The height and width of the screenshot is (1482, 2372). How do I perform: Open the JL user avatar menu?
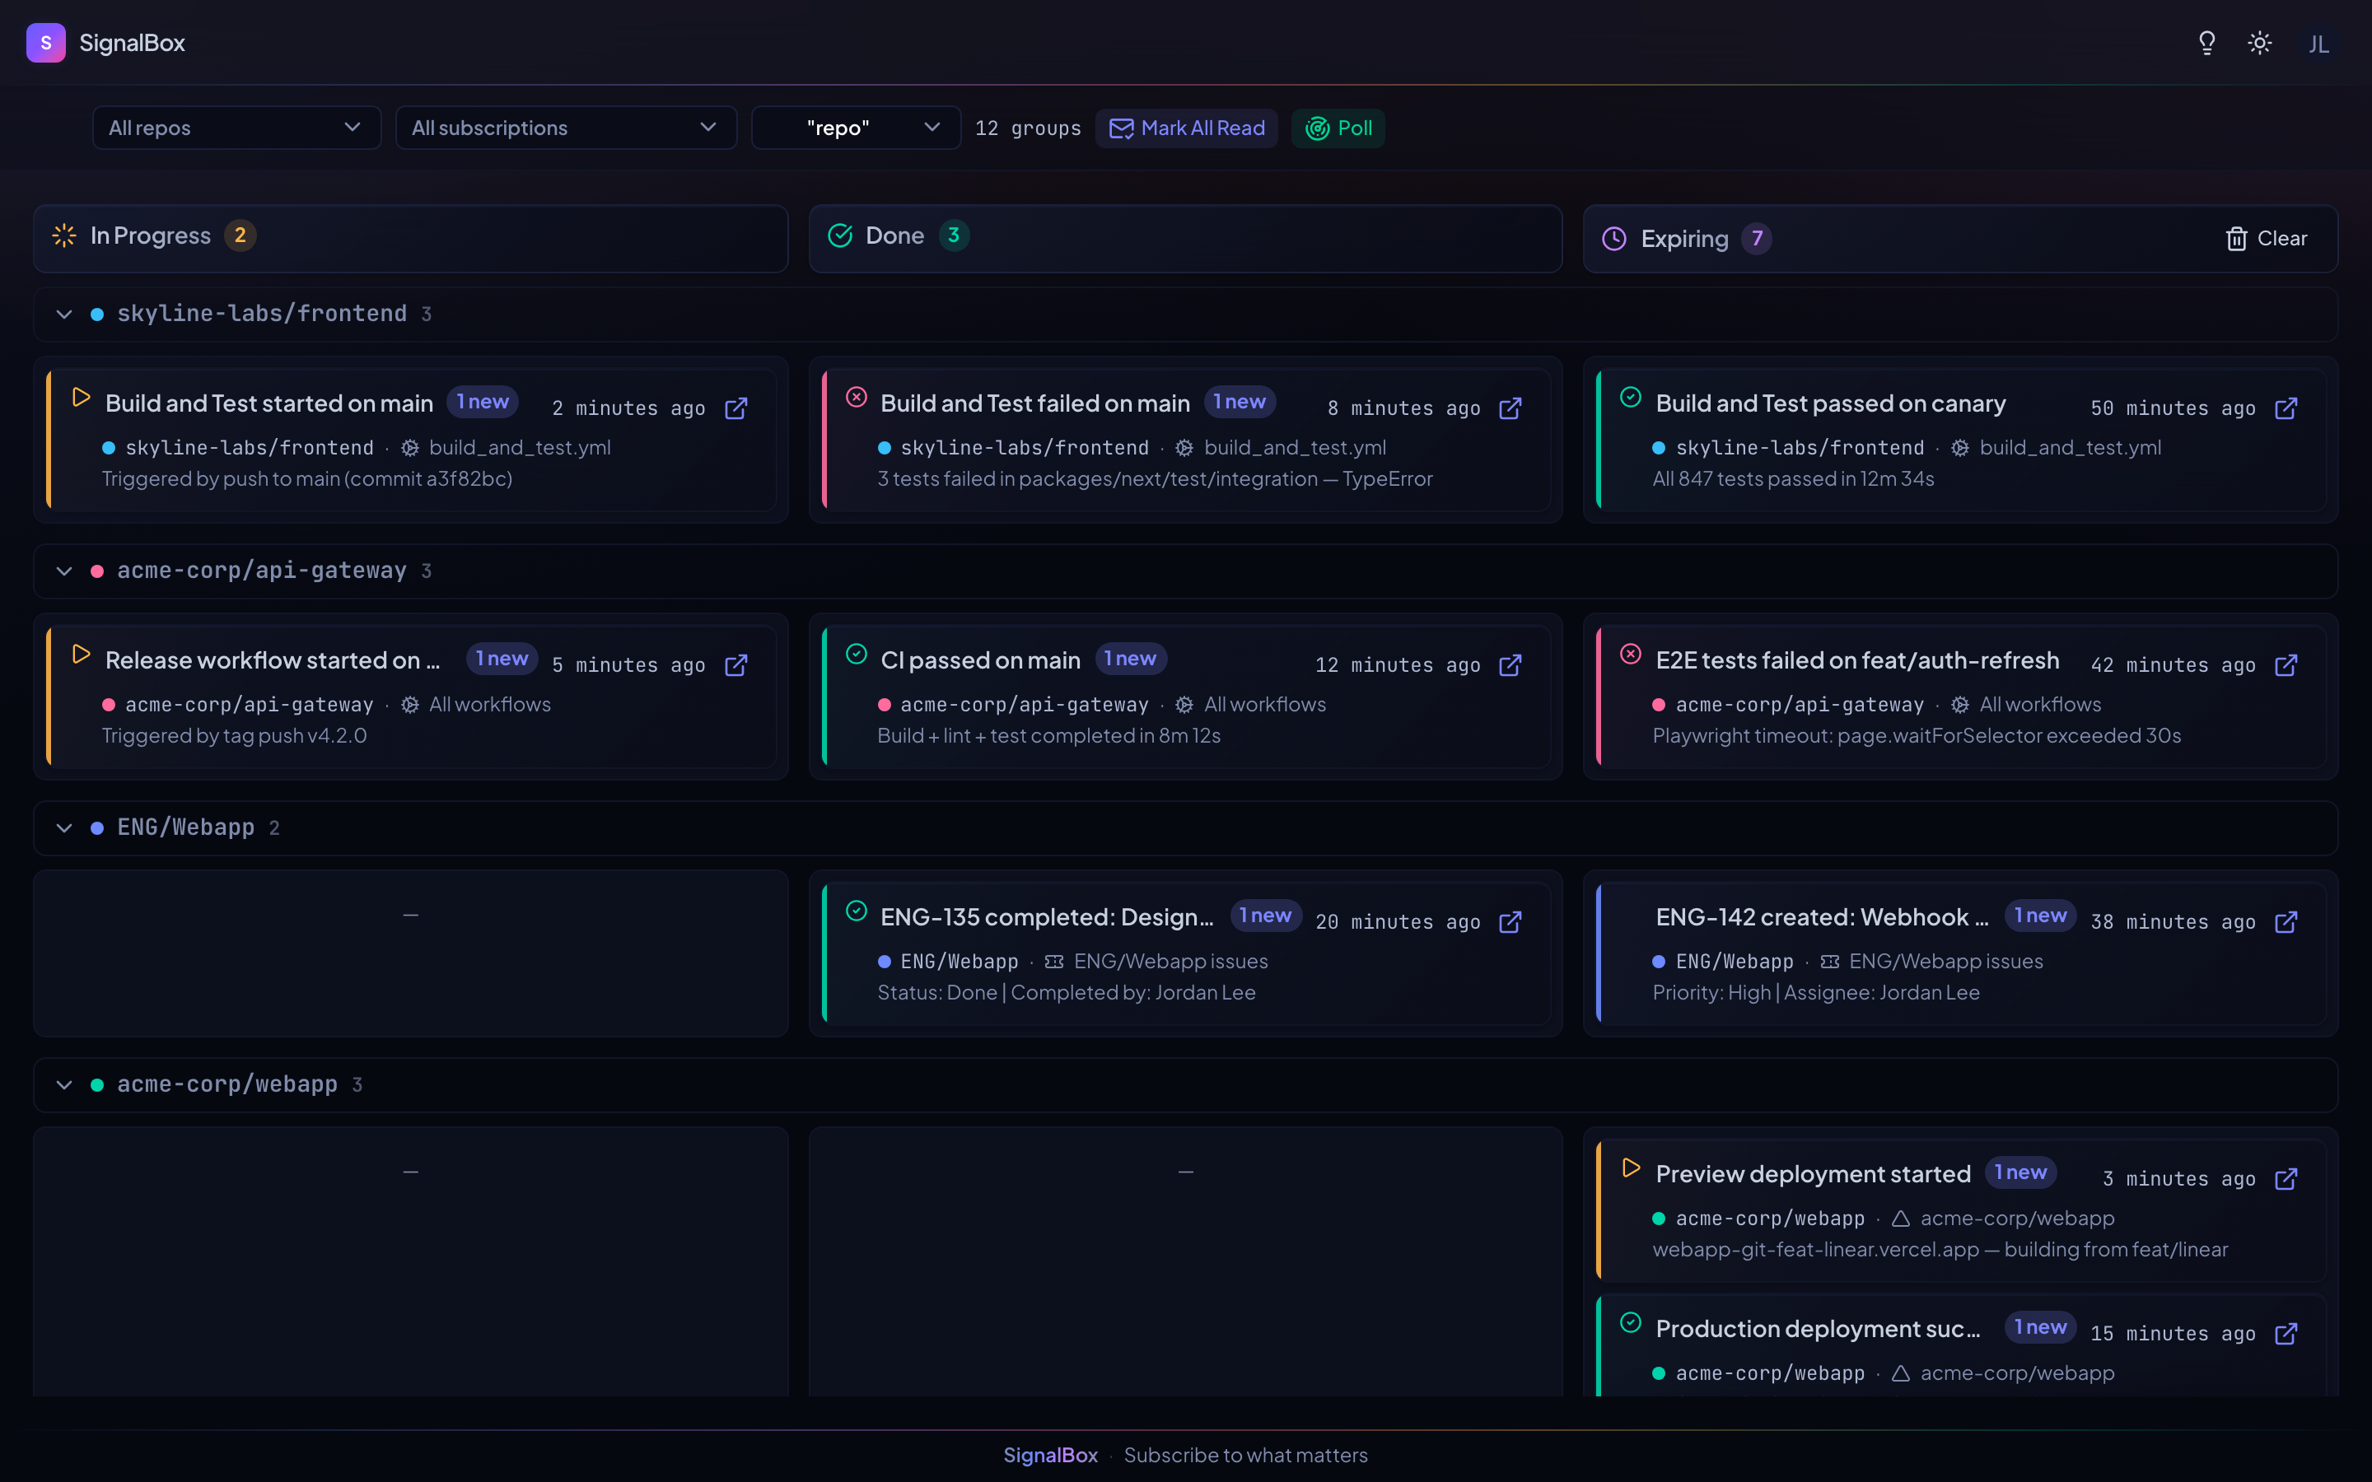point(2318,44)
